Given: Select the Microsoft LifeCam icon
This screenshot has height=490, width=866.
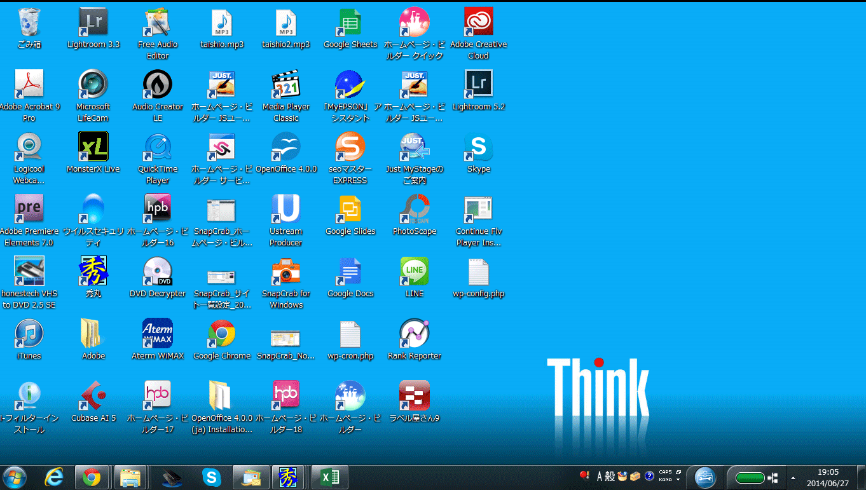Looking at the screenshot, I should (x=93, y=97).
